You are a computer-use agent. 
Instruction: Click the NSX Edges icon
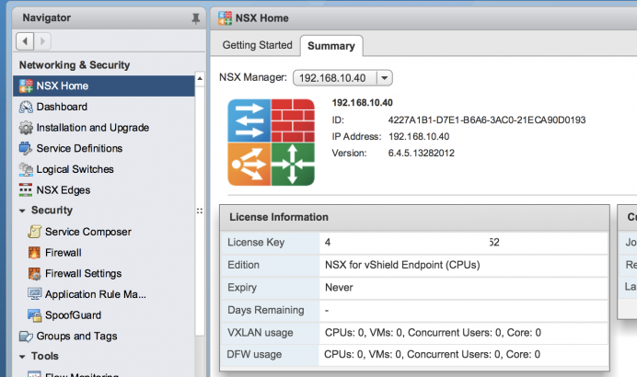(26, 190)
